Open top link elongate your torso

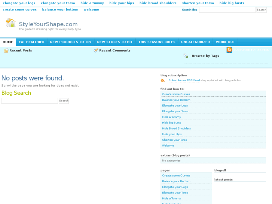(x=58, y=3)
